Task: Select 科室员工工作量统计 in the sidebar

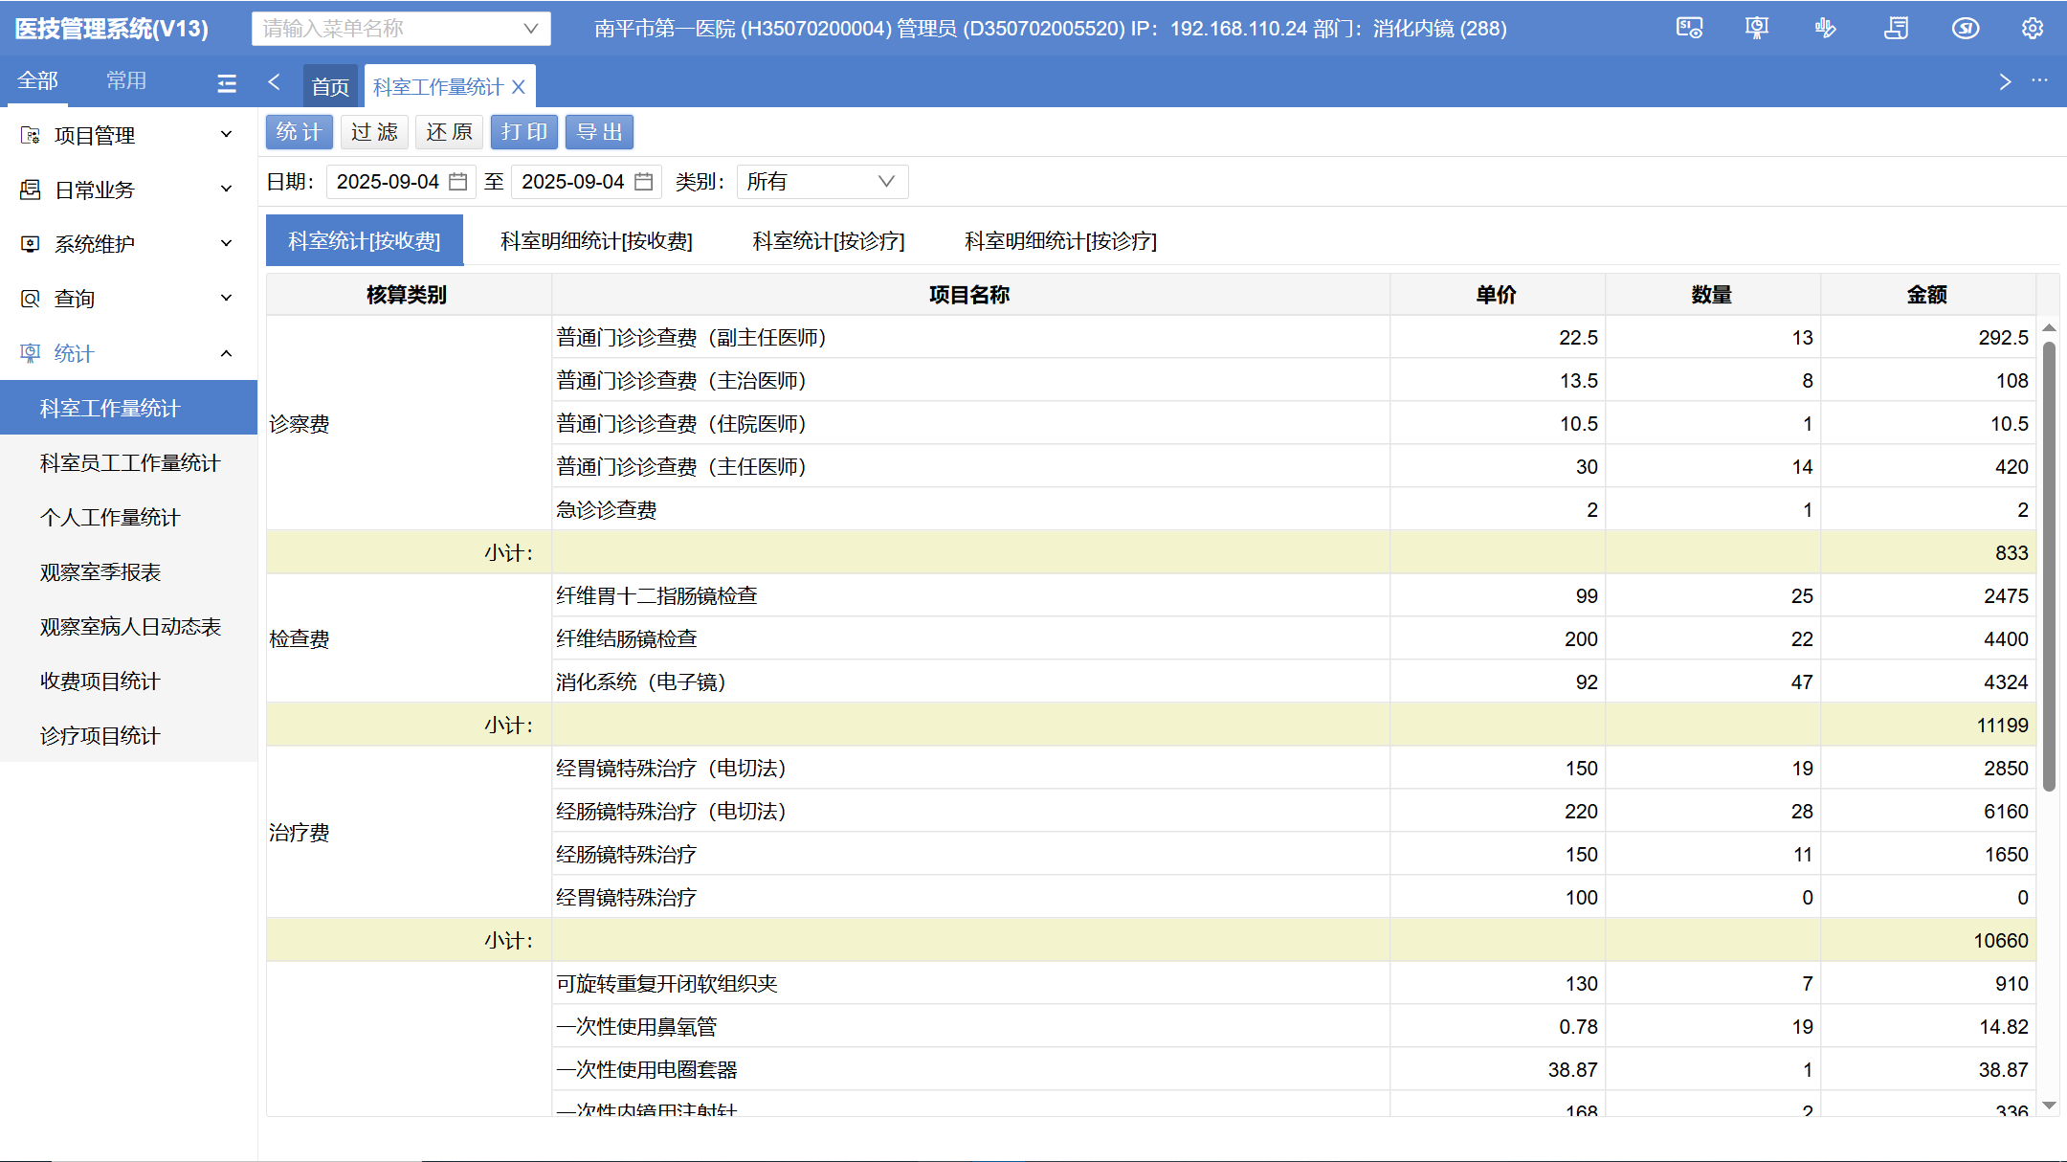Action: (130, 463)
